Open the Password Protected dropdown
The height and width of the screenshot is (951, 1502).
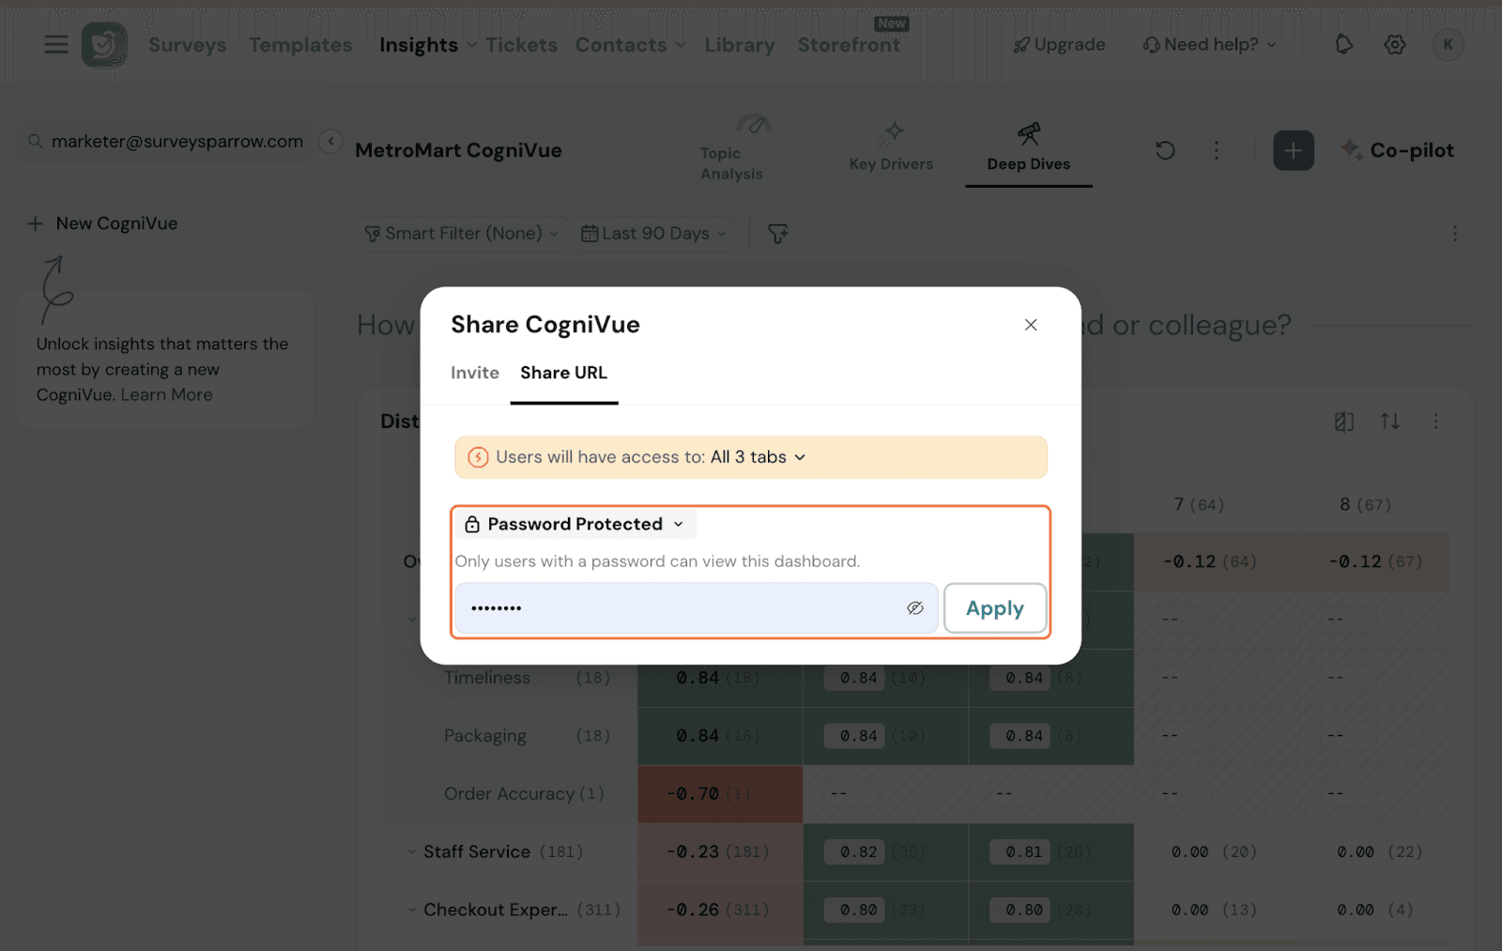pos(575,524)
